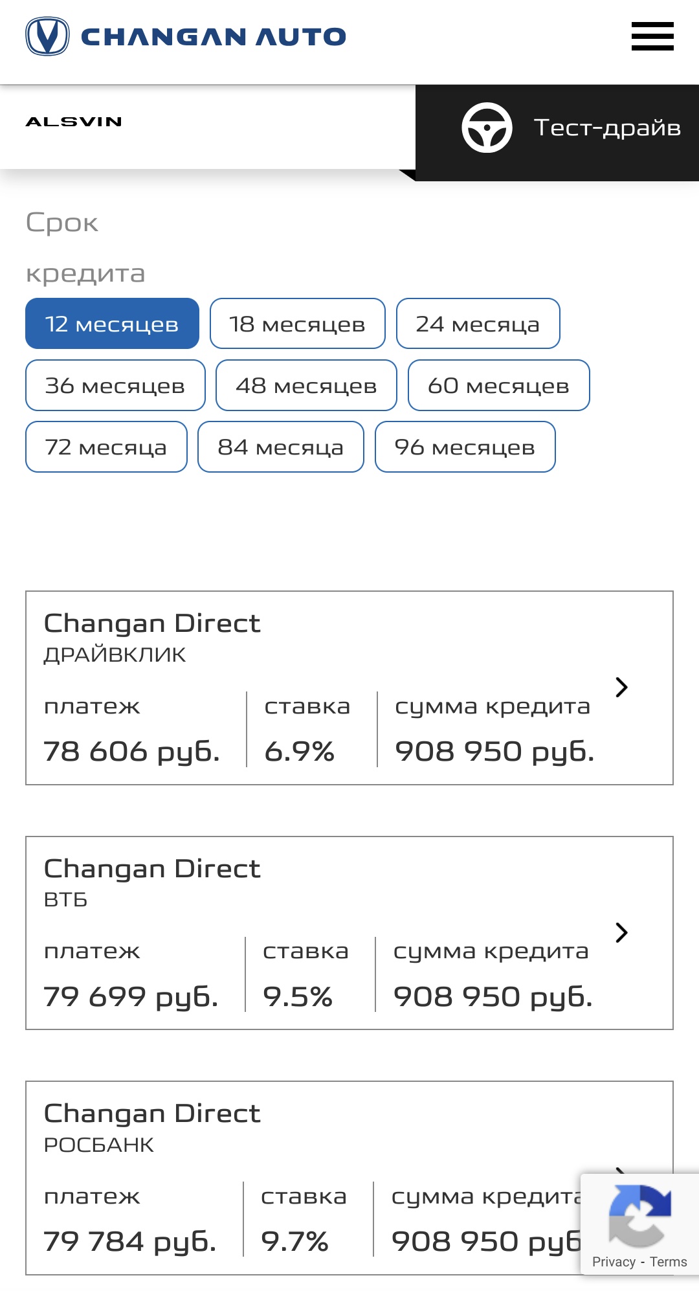
Task: Expand the ВТБ offer chevron arrow
Action: coord(621,932)
